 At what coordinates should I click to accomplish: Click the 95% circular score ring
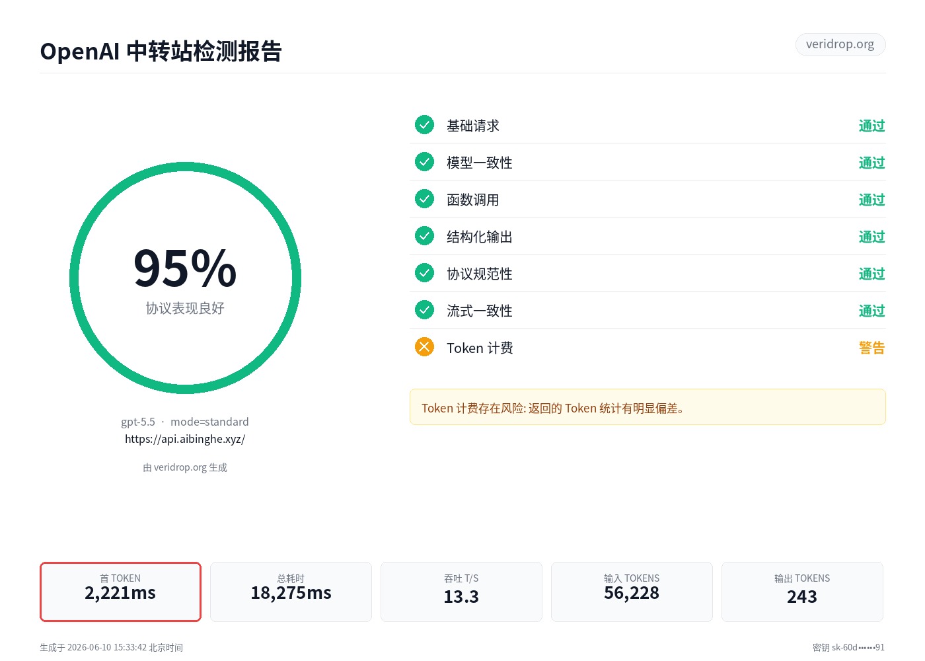[185, 278]
